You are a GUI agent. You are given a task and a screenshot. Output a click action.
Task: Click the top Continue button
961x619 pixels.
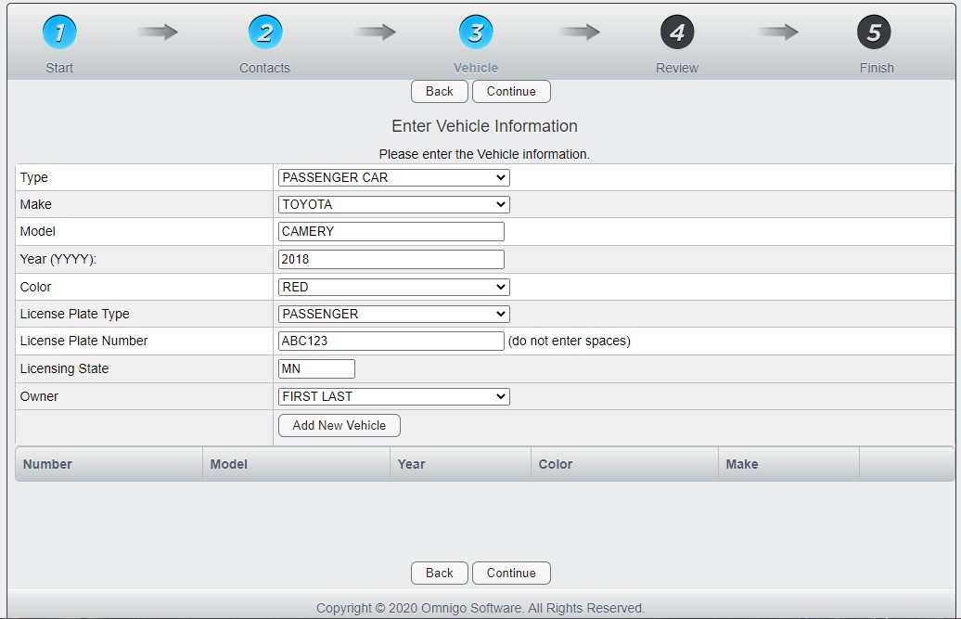pos(511,91)
